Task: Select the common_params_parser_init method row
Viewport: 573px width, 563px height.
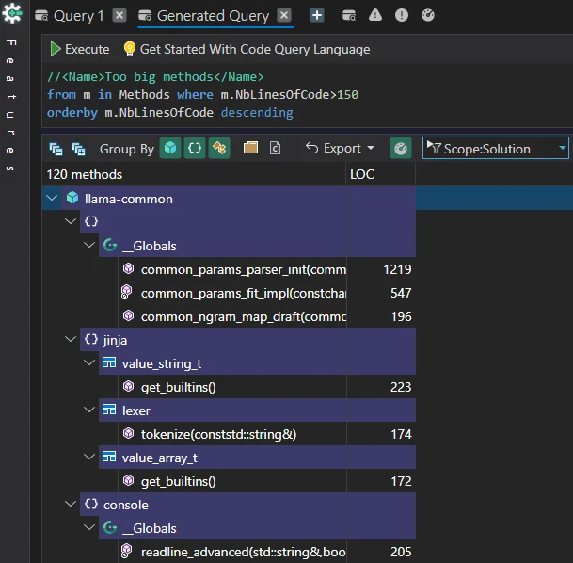Action: click(267, 269)
